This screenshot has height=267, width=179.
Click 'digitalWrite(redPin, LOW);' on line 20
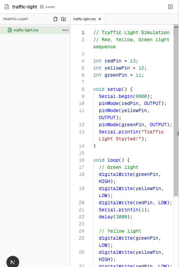point(135,203)
